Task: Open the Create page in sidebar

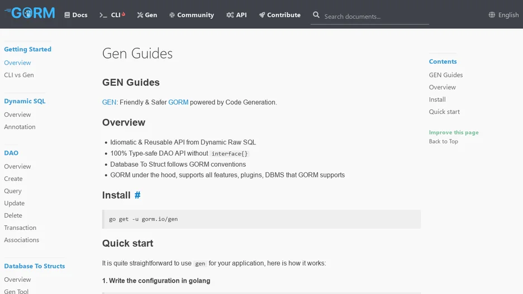Action: point(13,179)
